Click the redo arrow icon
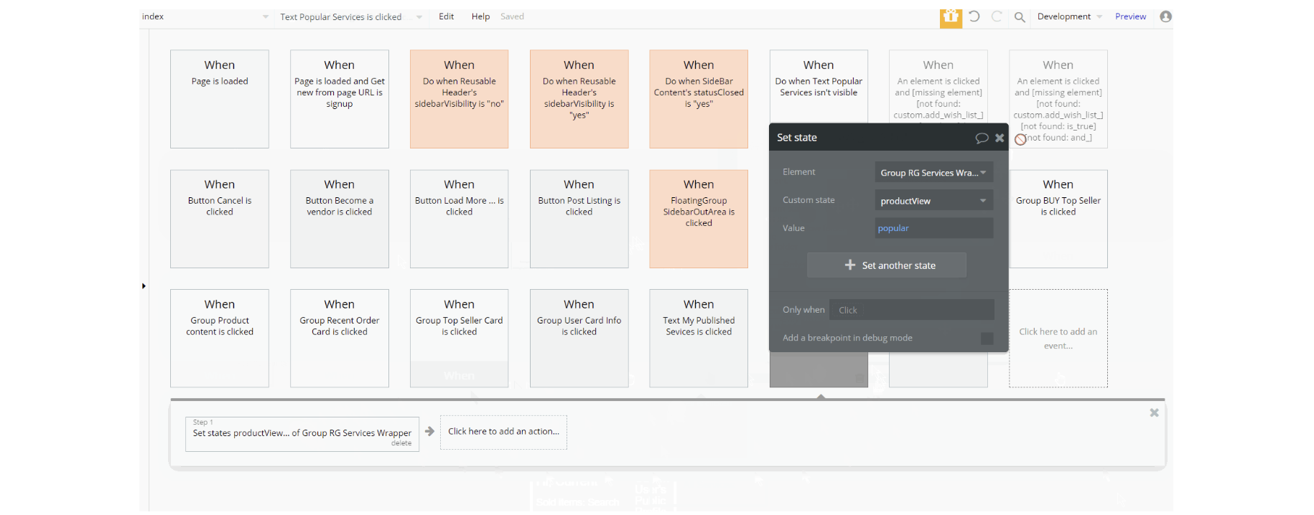 click(x=997, y=16)
